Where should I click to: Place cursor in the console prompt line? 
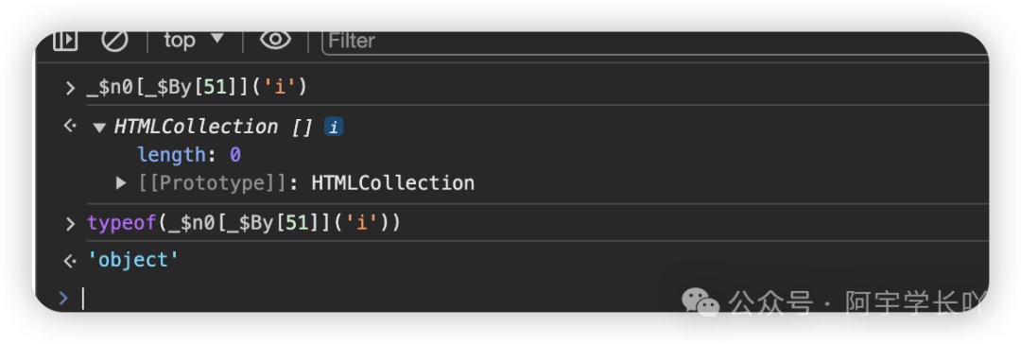pyautogui.click(x=521, y=299)
